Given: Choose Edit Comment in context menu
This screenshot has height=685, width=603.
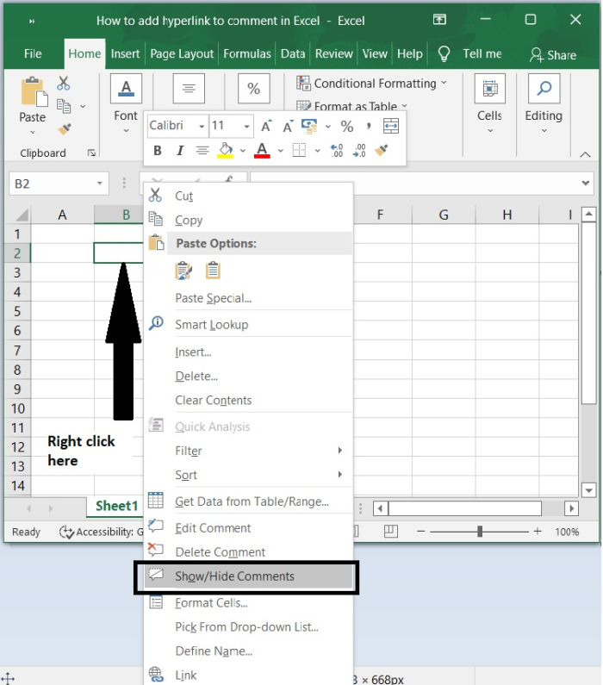Looking at the screenshot, I should point(248,528).
